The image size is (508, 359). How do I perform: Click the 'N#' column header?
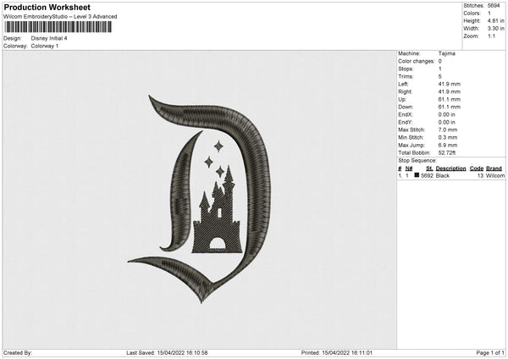(409, 168)
